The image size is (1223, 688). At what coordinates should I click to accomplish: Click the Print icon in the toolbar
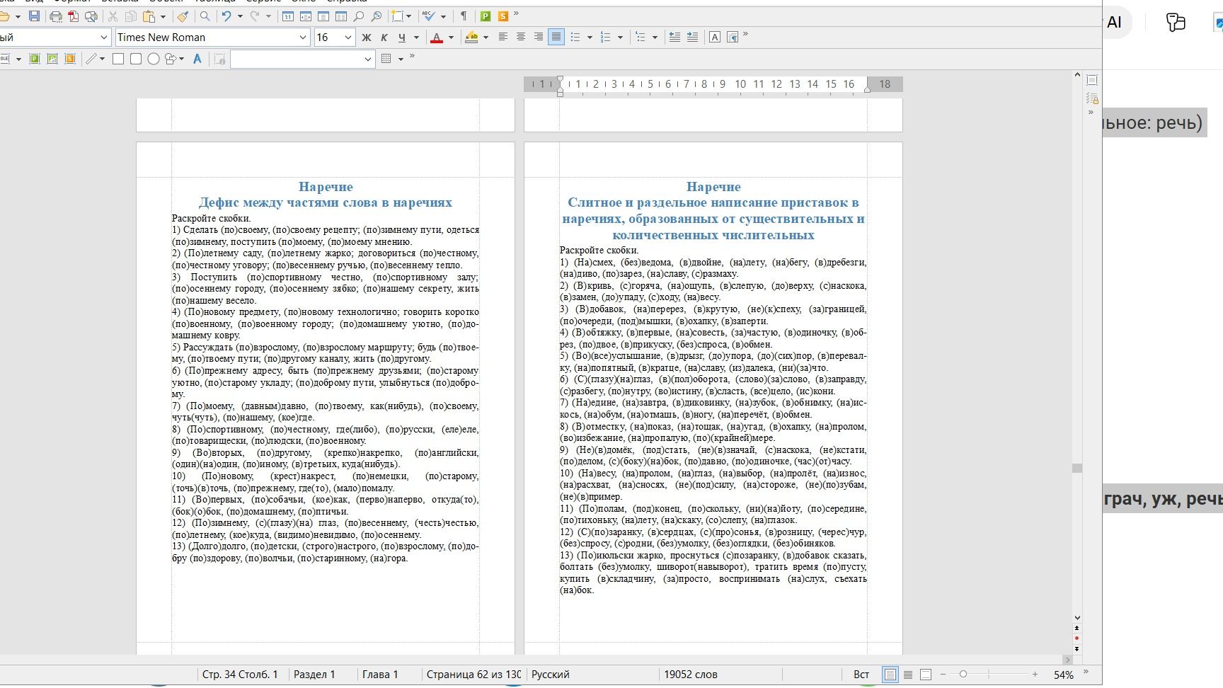point(56,16)
